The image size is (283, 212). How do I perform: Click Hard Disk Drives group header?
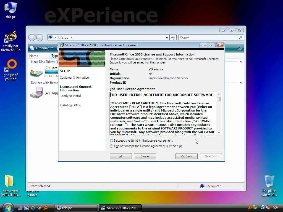pyautogui.click(x=44, y=62)
